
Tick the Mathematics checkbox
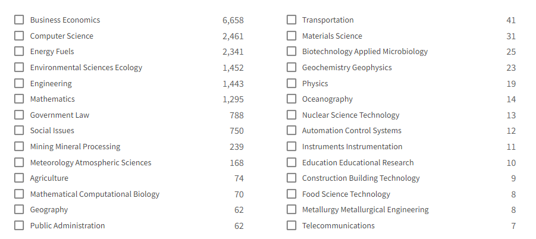click(x=19, y=99)
